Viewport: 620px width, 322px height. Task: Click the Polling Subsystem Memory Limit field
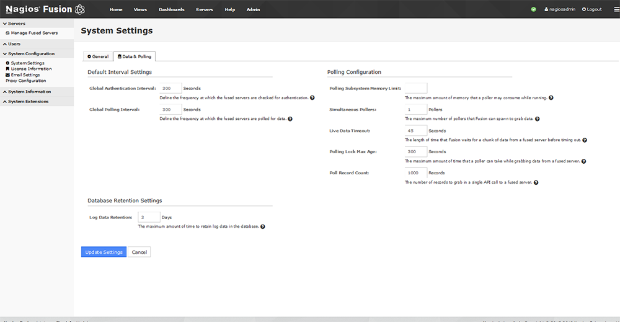tap(416, 88)
